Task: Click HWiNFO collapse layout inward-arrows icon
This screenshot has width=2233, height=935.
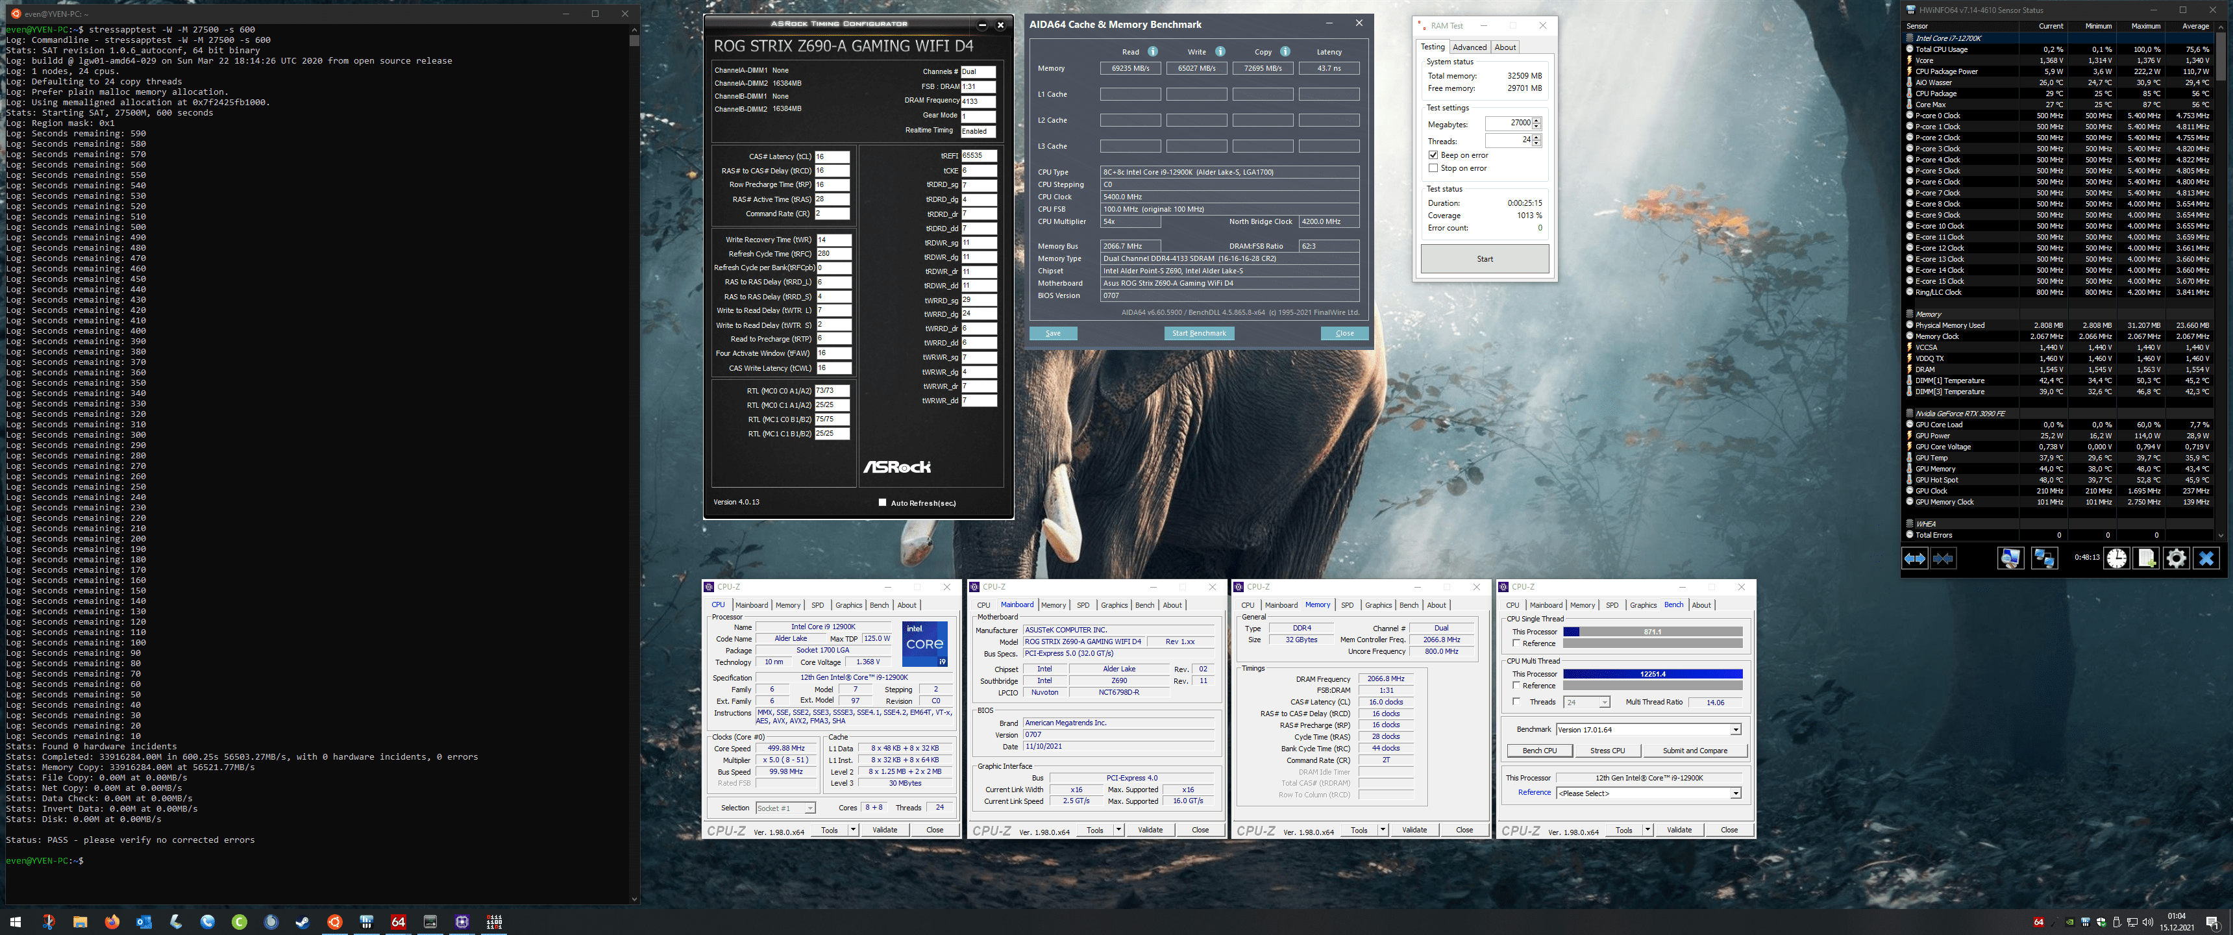Action: 1943,558
